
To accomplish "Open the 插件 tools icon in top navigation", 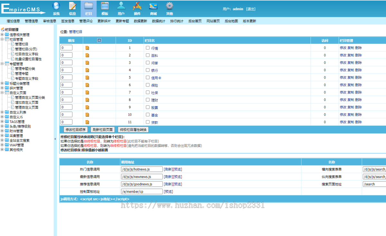I will pos(137,6).
